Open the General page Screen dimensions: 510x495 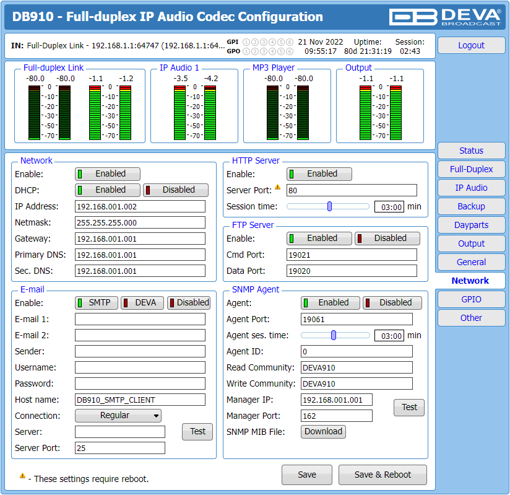click(471, 262)
